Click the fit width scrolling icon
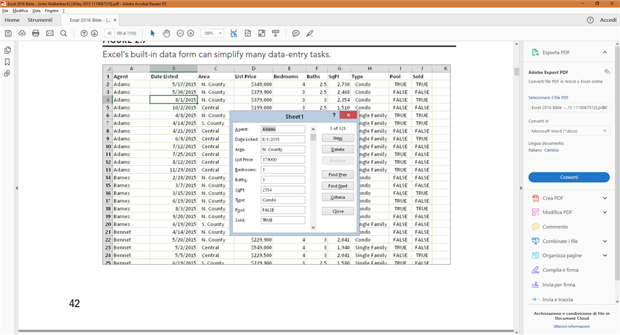 (234, 34)
